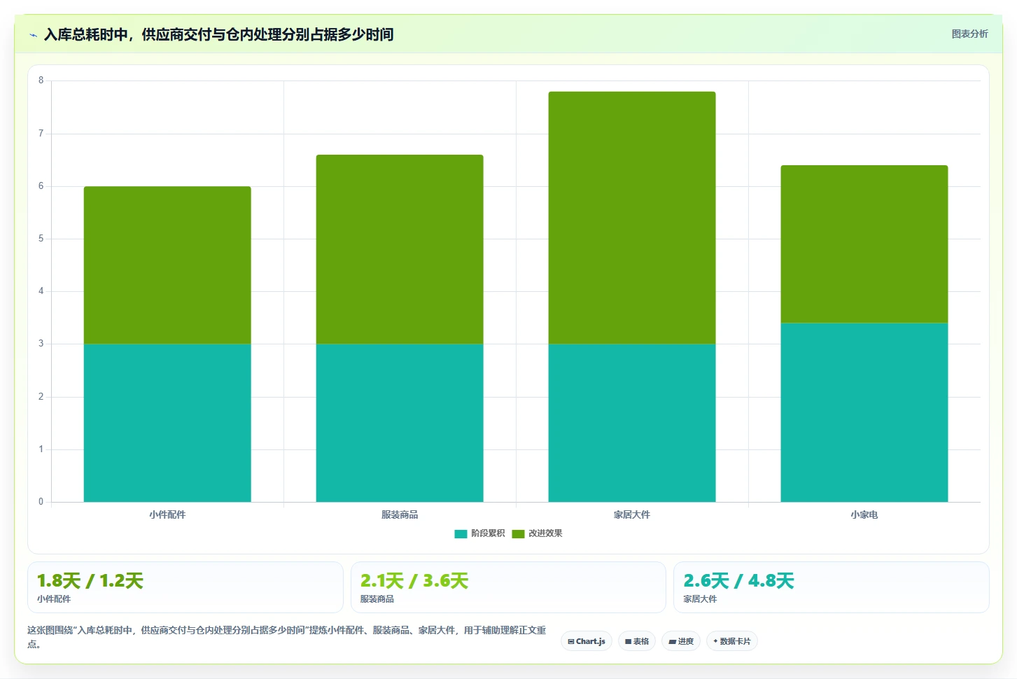Click the 服装商品 caption in the data card
Image resolution: width=1017 pixels, height=679 pixels.
tap(377, 599)
